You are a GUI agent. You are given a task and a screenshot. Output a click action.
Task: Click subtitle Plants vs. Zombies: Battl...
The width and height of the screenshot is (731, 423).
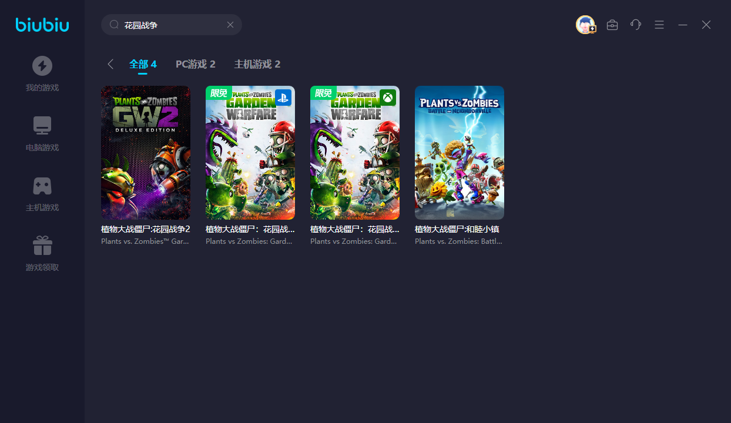tap(458, 241)
